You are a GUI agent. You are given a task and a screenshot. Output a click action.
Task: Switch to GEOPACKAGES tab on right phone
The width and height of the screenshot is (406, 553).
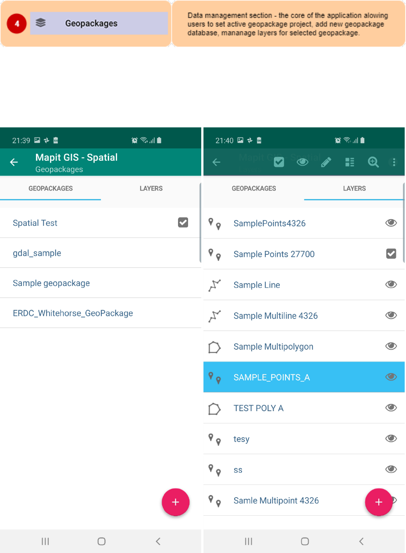[254, 188]
